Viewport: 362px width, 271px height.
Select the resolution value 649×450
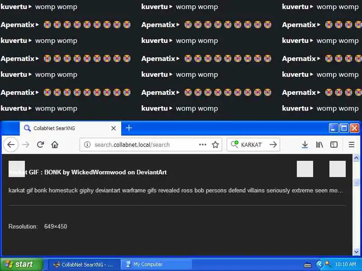point(56,227)
